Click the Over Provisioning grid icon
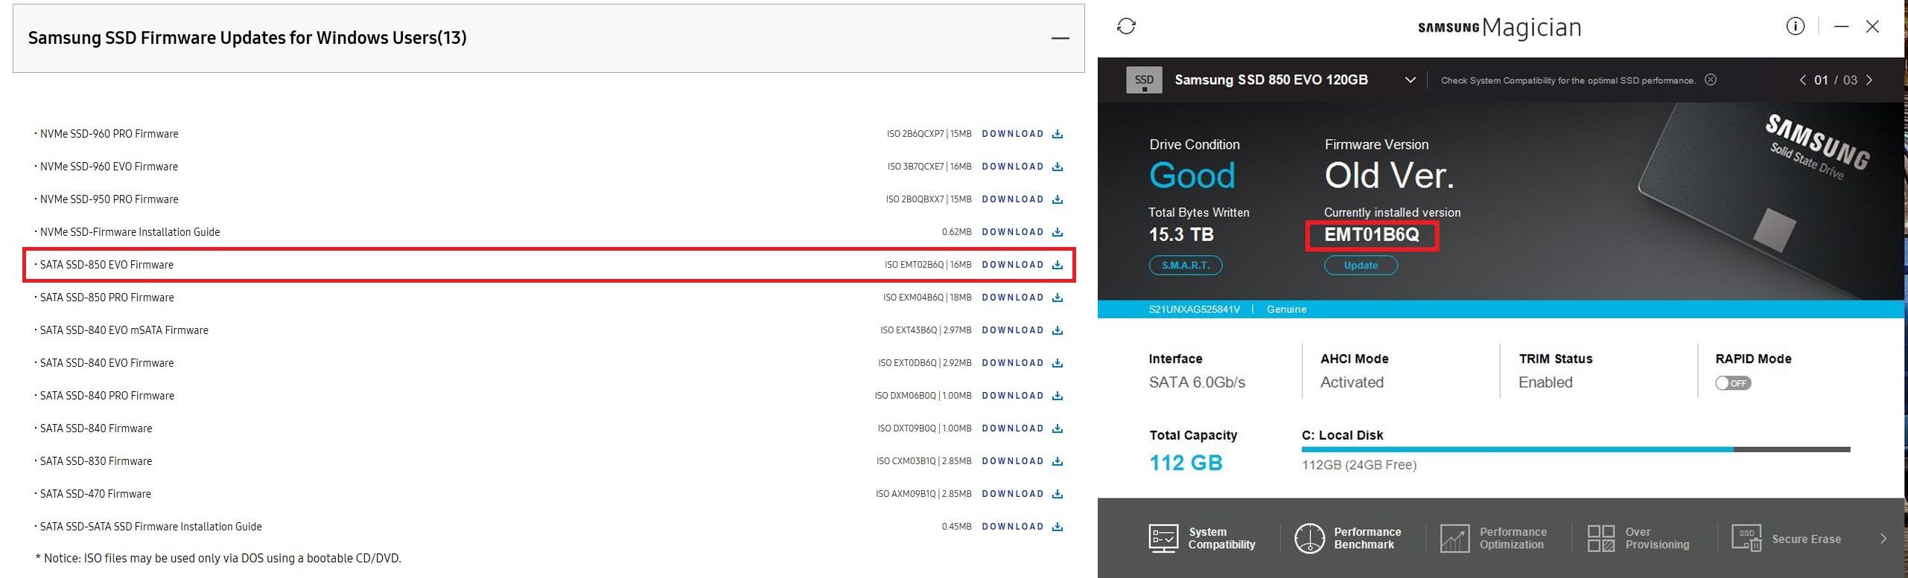 point(1601,538)
